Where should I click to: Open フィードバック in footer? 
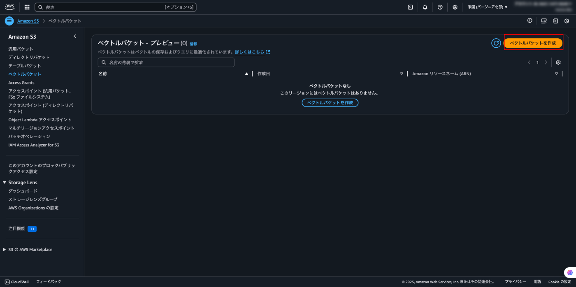pyautogui.click(x=49, y=282)
